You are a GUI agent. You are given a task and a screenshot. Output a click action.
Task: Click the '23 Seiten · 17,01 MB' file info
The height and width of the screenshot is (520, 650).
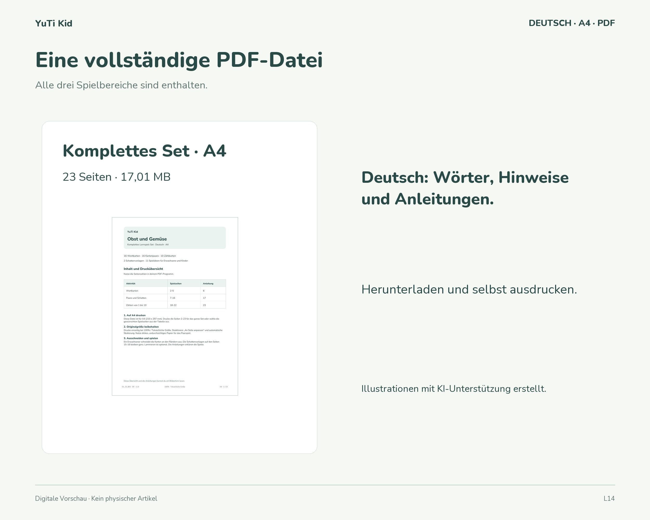pyautogui.click(x=116, y=177)
